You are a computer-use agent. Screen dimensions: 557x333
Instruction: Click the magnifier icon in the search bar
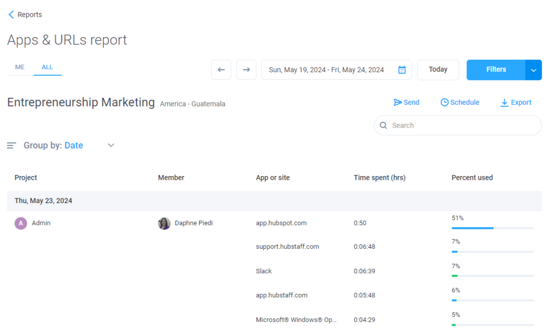coord(384,125)
